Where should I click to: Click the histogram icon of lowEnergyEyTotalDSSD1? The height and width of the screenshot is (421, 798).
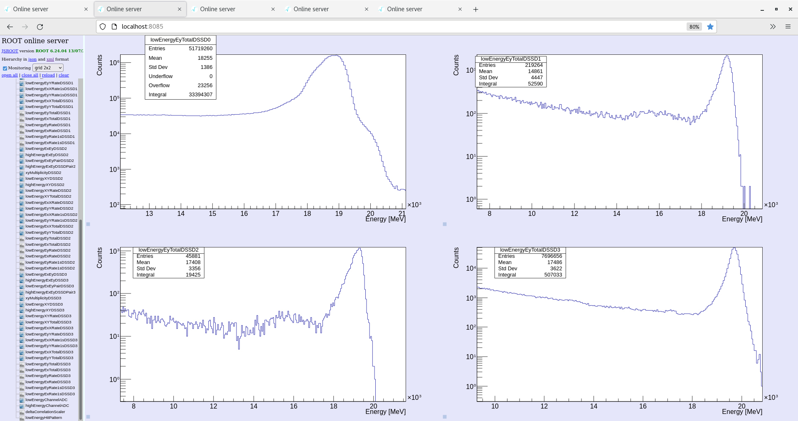(22, 113)
